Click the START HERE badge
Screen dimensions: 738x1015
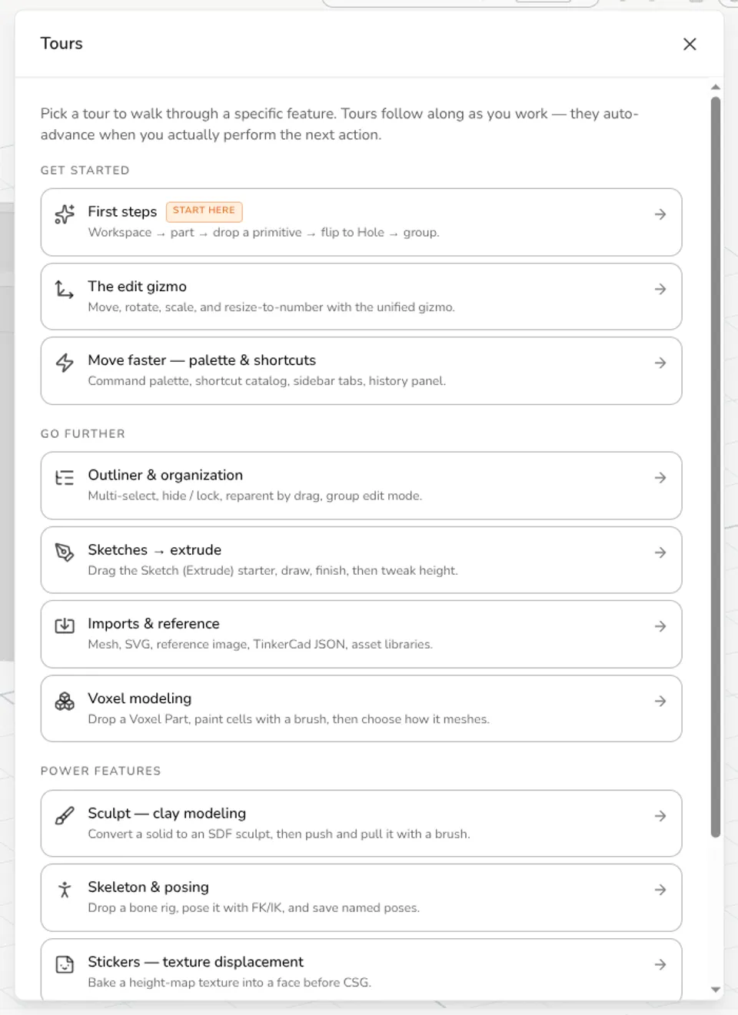tap(204, 211)
